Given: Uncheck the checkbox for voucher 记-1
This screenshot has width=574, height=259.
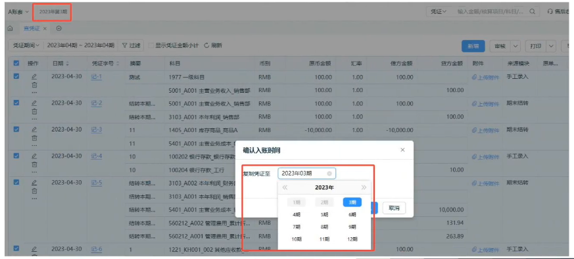Looking at the screenshot, I should pos(16,76).
